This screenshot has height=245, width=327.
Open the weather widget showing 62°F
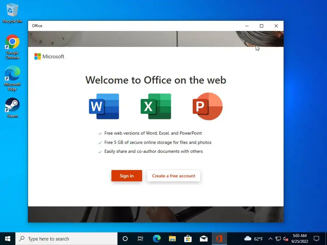[253, 239]
